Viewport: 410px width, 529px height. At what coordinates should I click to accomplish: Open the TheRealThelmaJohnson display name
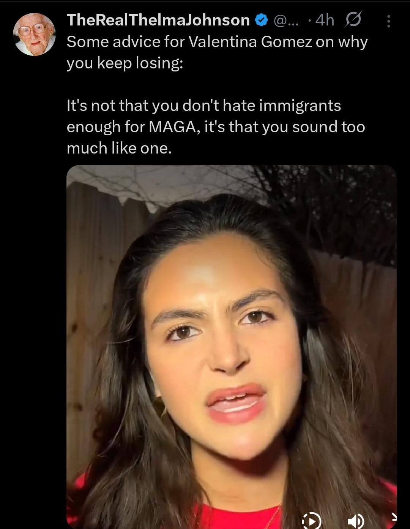point(158,20)
